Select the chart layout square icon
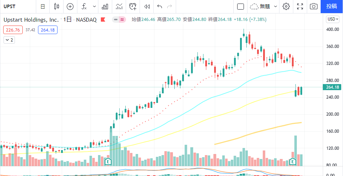The width and height of the screenshot is (343, 176). point(241,6)
